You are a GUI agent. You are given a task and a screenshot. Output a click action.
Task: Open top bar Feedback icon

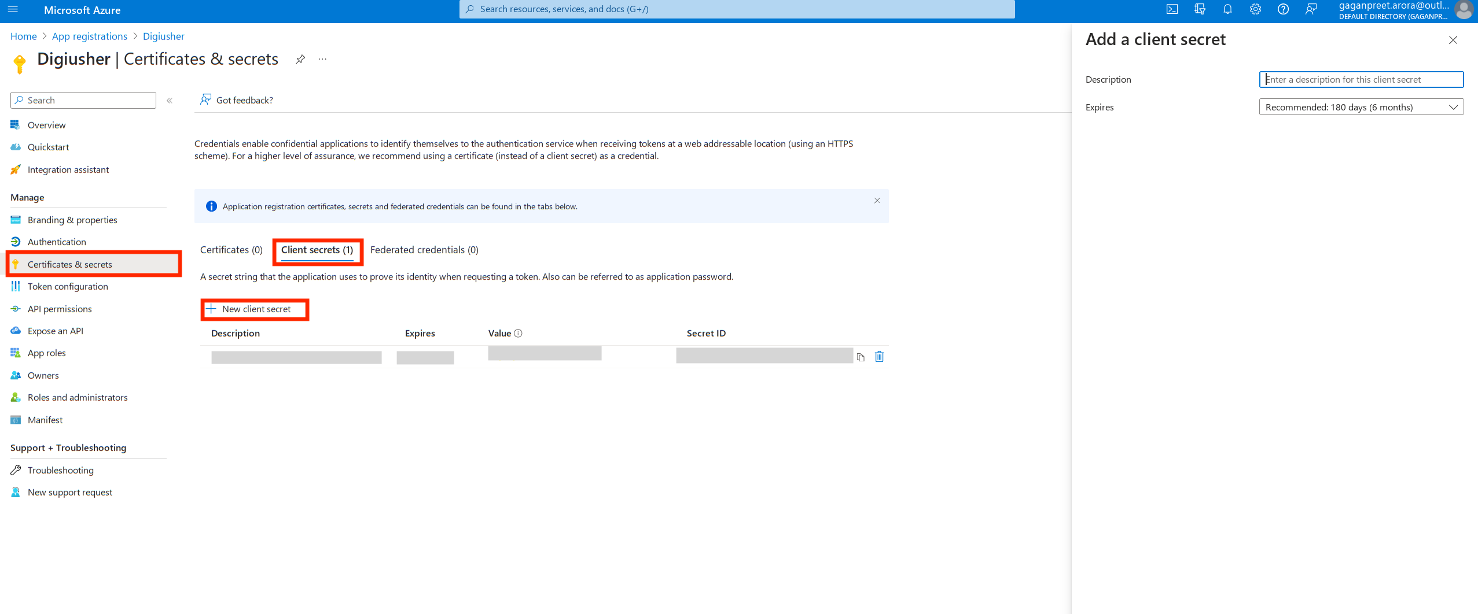[1311, 9]
